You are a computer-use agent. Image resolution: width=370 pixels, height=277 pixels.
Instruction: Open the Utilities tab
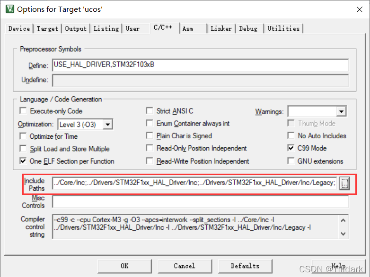[x=283, y=29]
